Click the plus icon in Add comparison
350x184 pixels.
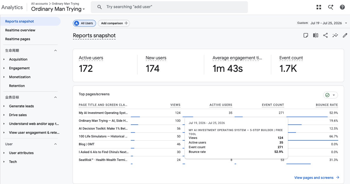pyautogui.click(x=126, y=23)
